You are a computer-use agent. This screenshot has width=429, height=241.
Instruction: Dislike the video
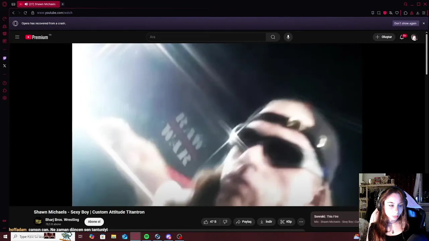pyautogui.click(x=225, y=222)
